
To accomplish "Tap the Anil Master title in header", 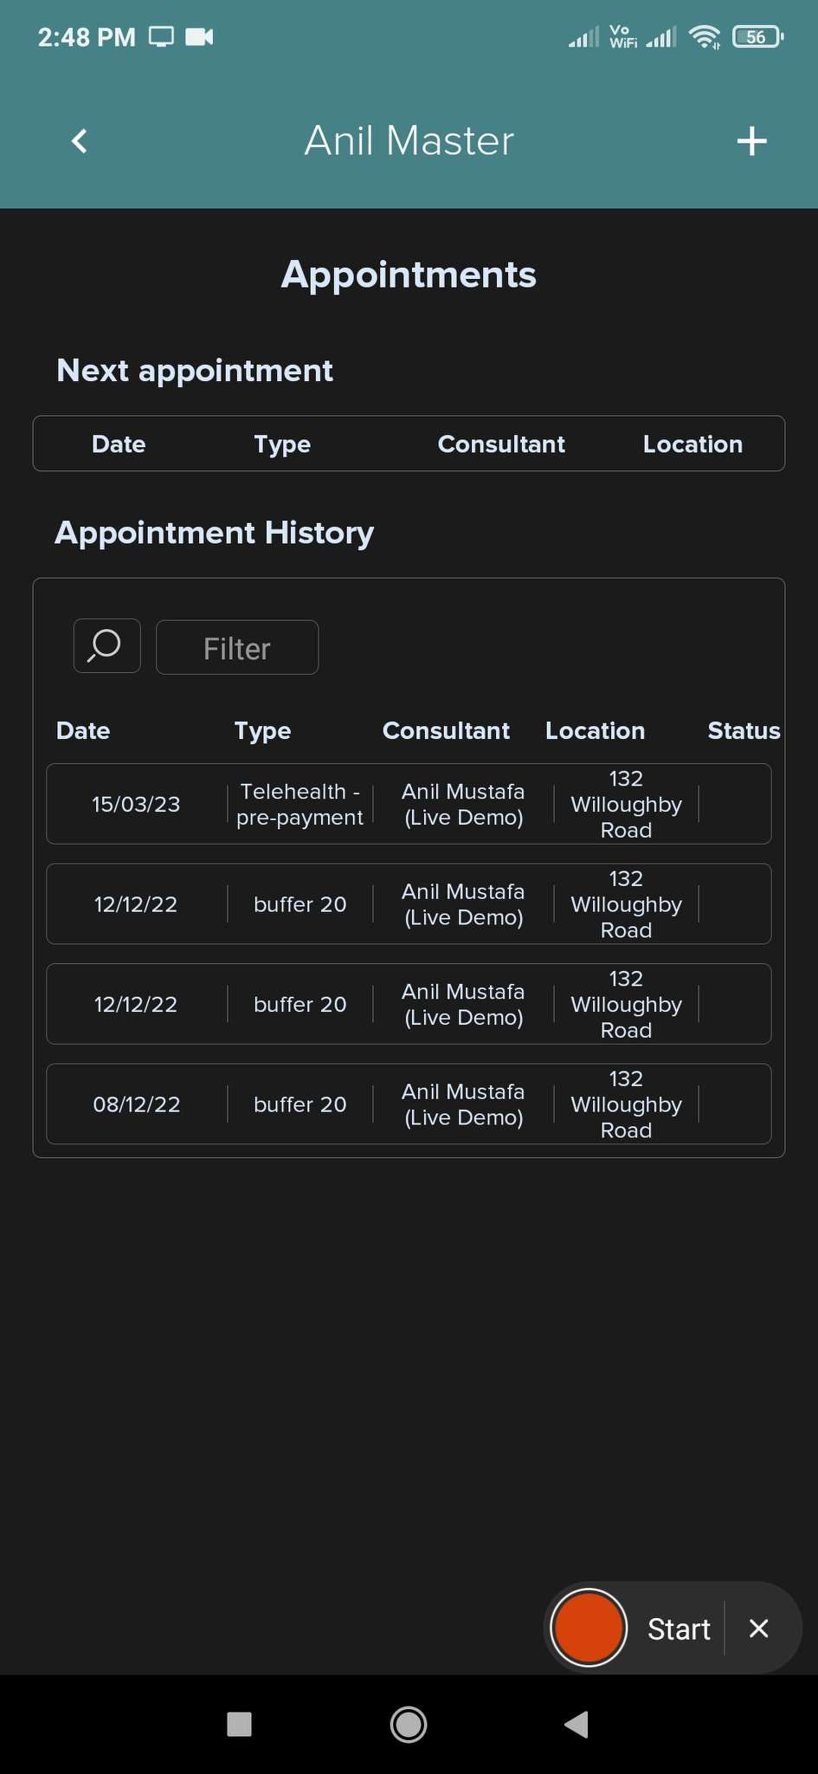I will 409,141.
